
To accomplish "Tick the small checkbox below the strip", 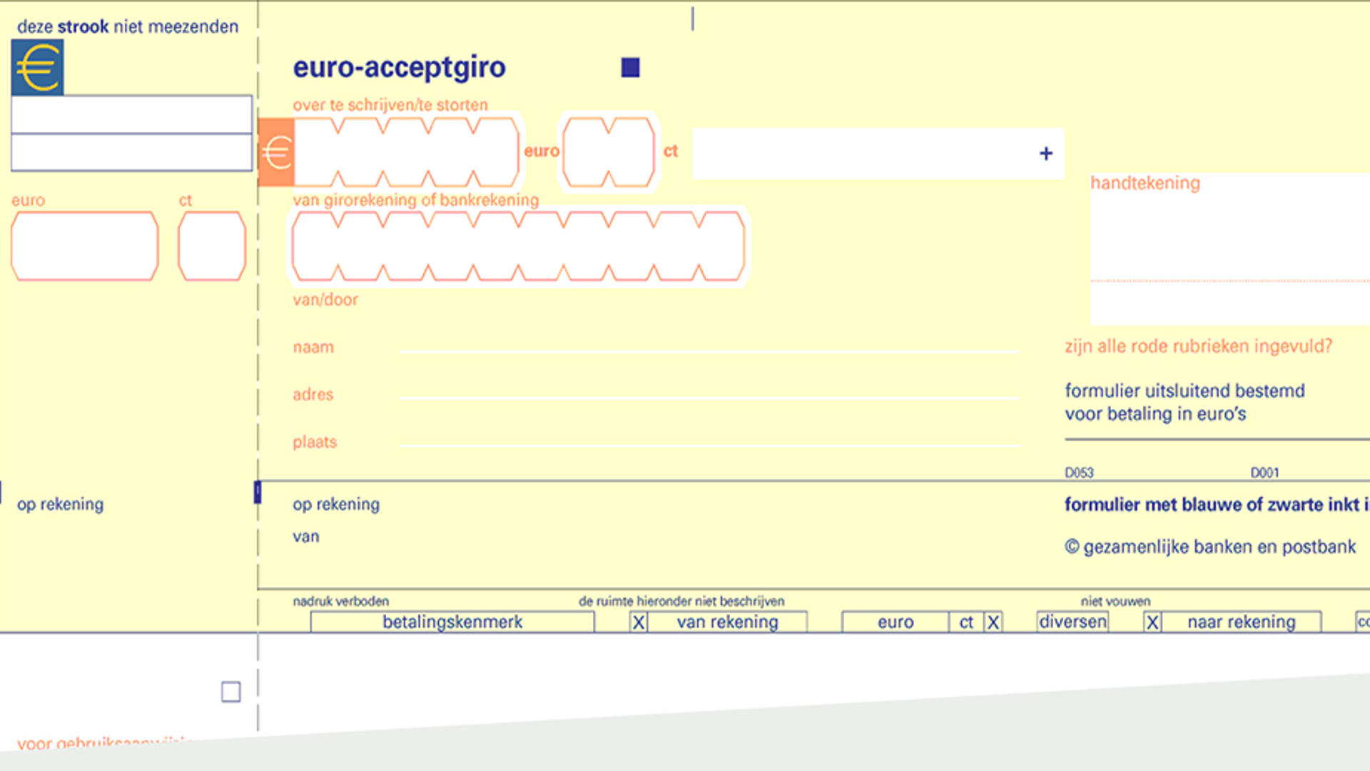I will (x=230, y=692).
